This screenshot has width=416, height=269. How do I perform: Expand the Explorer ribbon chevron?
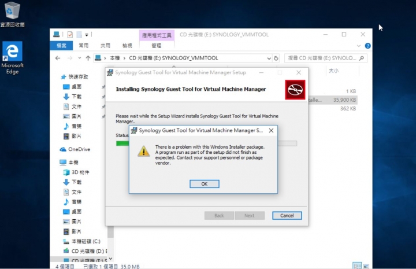coord(359,46)
